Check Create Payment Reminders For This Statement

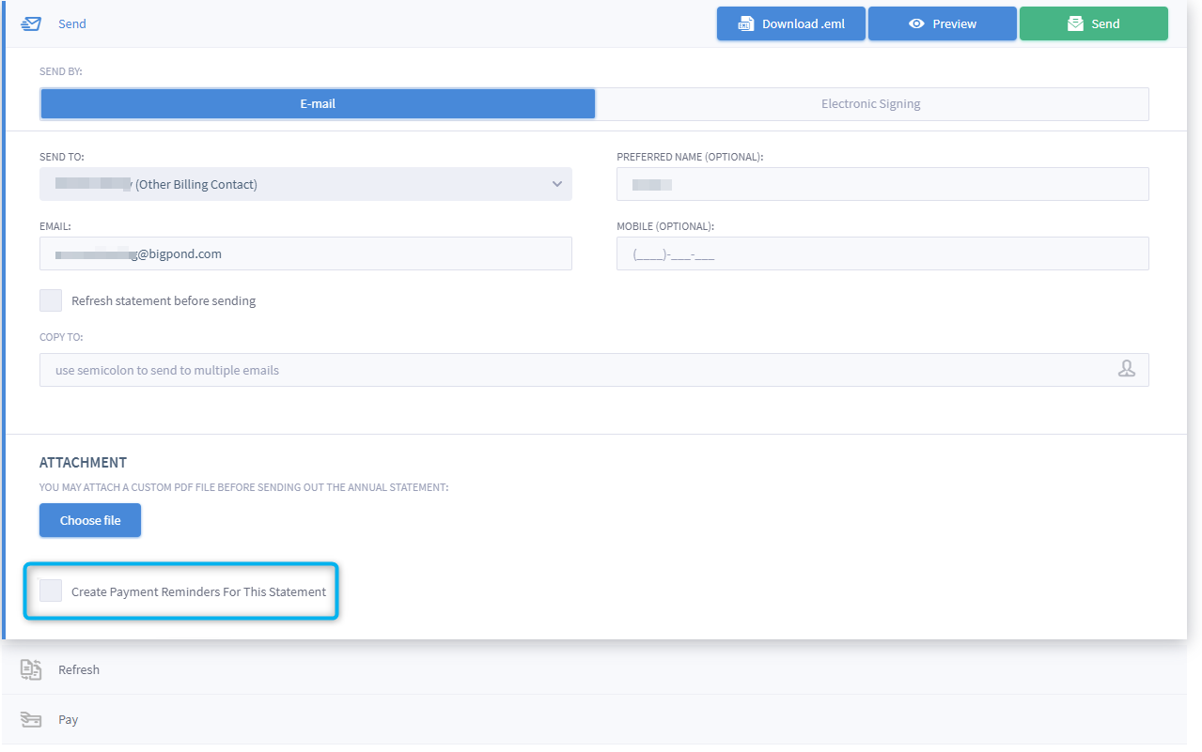pyautogui.click(x=51, y=591)
